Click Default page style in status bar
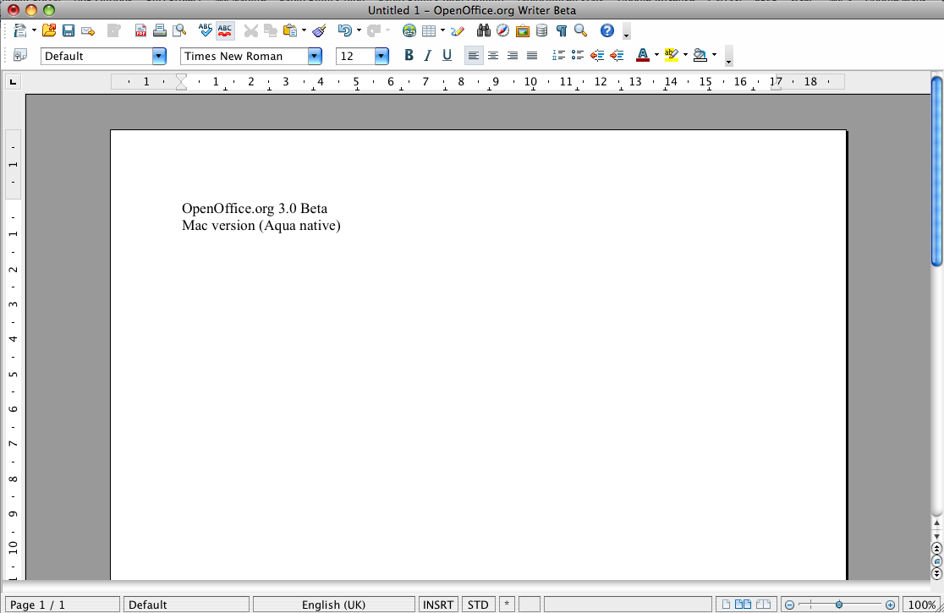This screenshot has width=944, height=613. (x=186, y=605)
